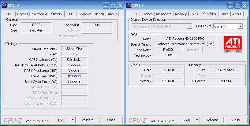
Task: Click Validate button in right window
Action: (212, 120)
